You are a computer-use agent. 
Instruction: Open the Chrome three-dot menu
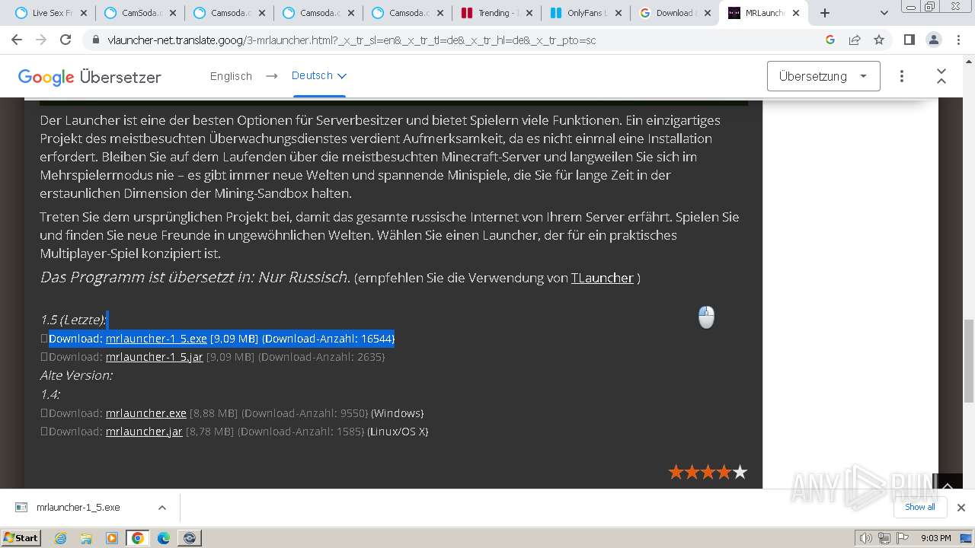point(957,40)
